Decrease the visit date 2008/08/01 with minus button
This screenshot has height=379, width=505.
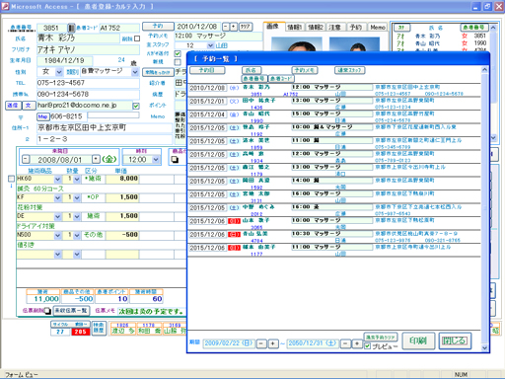pos(26,159)
